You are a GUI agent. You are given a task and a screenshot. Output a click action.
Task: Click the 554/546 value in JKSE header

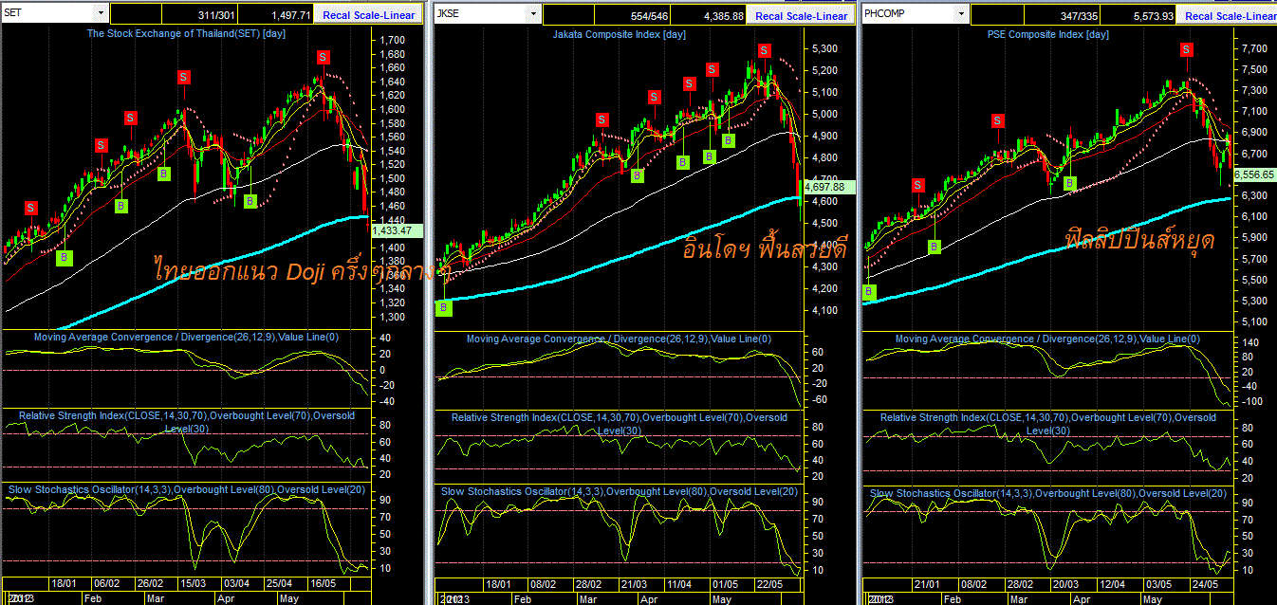pyautogui.click(x=649, y=16)
